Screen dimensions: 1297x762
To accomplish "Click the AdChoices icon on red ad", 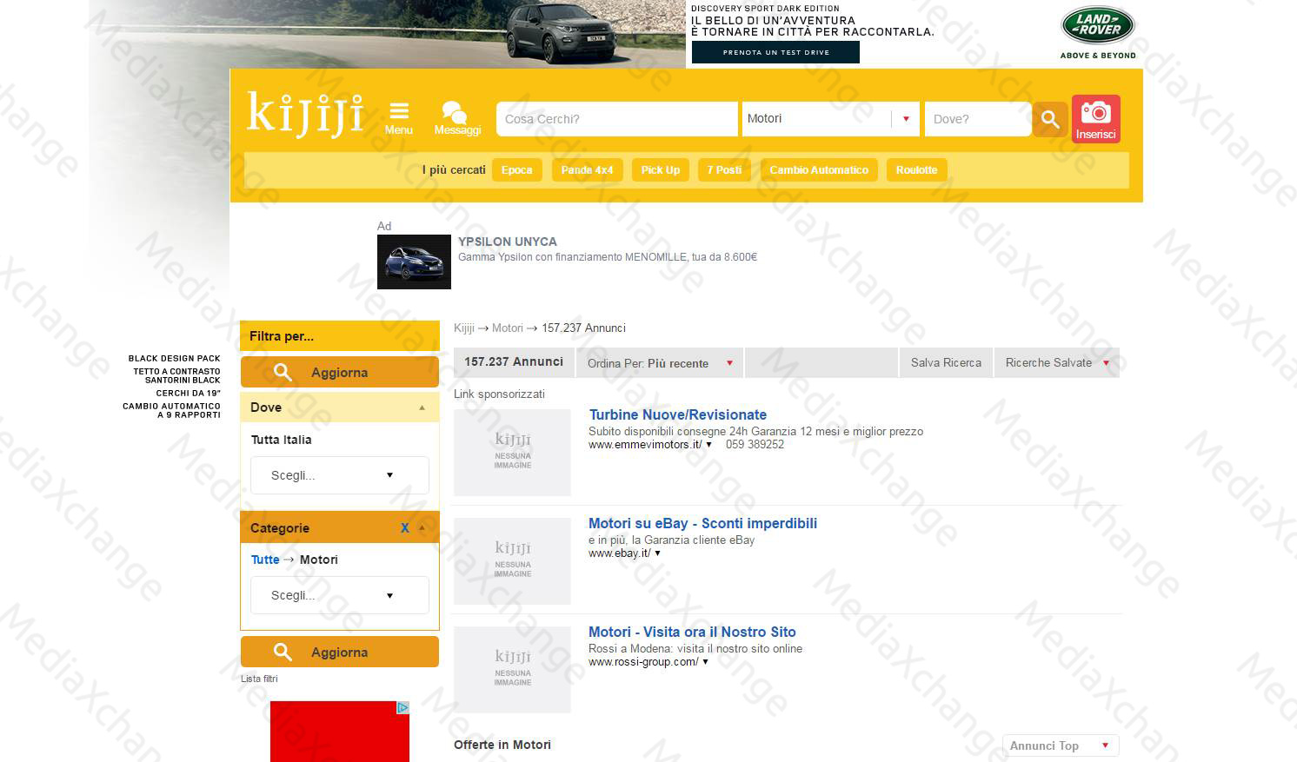I will coord(403,707).
